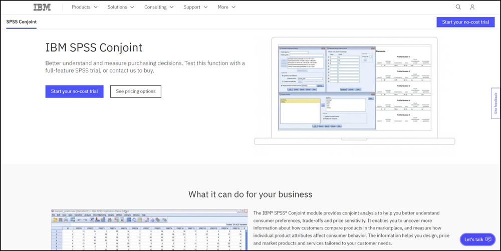Open Transform menu in the SPSS Data Editor image
The width and height of the screenshot is (501, 251).
[78, 215]
